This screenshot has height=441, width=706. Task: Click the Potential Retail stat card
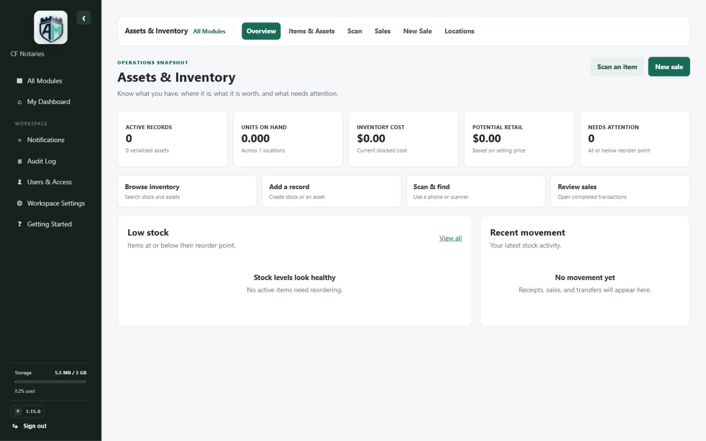click(519, 139)
